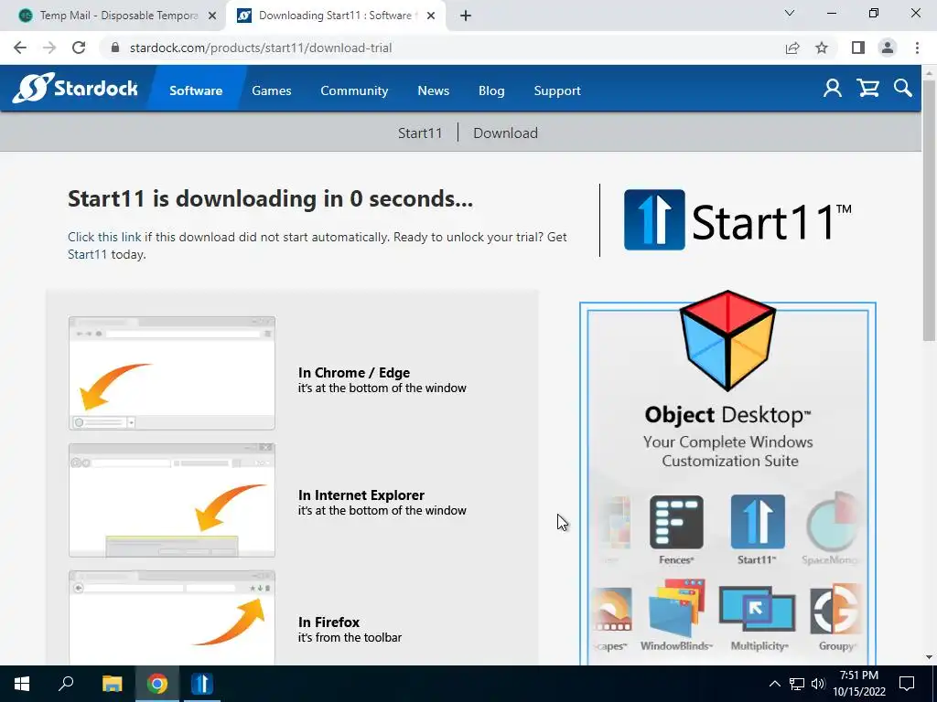Screen dimensions: 937x702
Task: Open a new browser tab
Action: point(466,16)
